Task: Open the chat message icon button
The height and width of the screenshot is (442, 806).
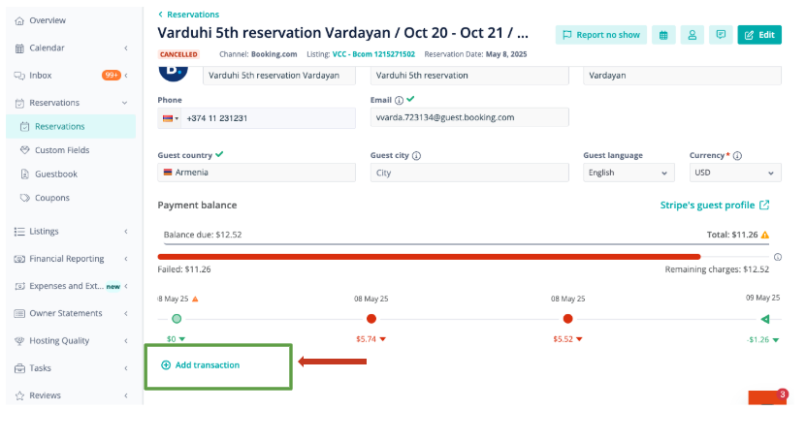Action: point(722,35)
